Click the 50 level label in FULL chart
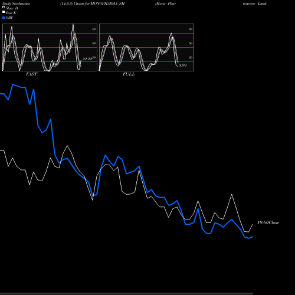The image size is (295, 295). coord(191,43)
